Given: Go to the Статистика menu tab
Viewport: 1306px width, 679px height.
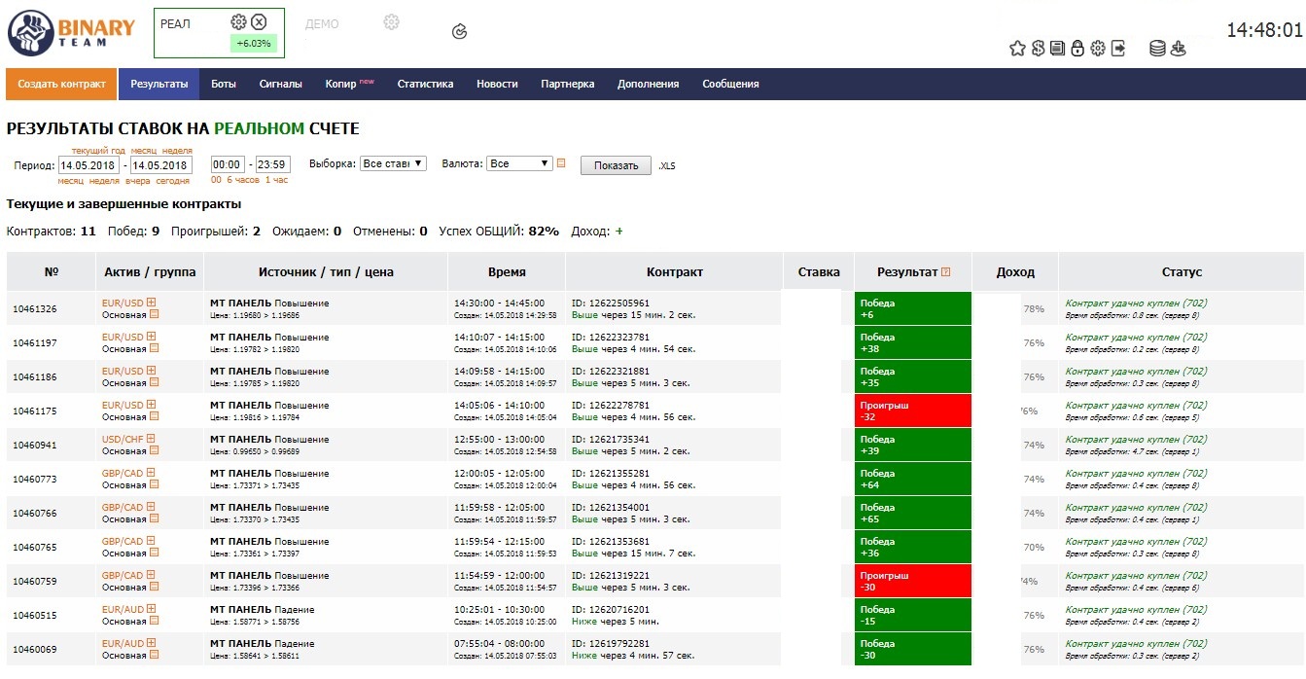Looking at the screenshot, I should 425,84.
